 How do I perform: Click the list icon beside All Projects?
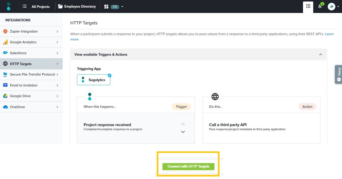pyautogui.click(x=24, y=6)
